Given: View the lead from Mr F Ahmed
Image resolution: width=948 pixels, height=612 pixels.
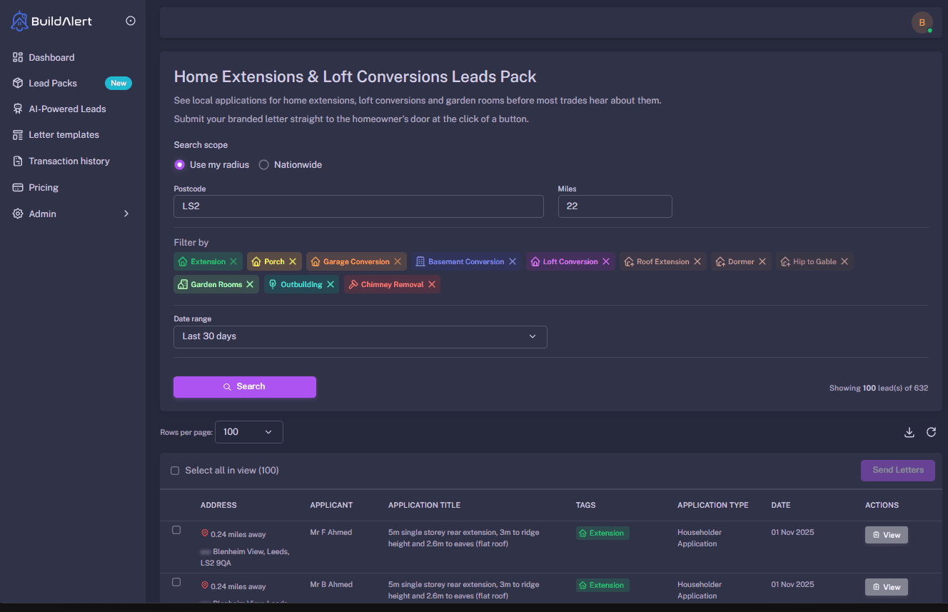Looking at the screenshot, I should pyautogui.click(x=886, y=534).
